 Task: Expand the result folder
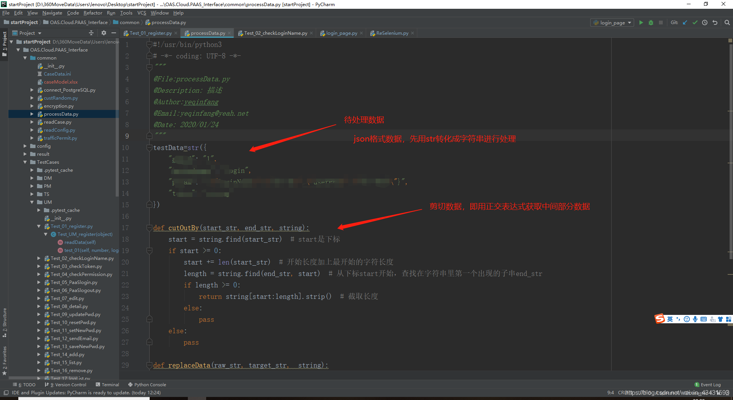(25, 154)
